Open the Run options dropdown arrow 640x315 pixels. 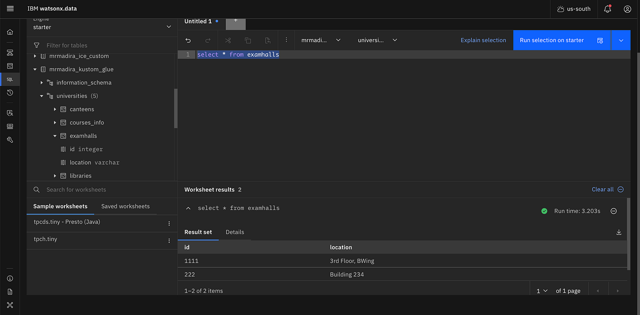coord(621,40)
